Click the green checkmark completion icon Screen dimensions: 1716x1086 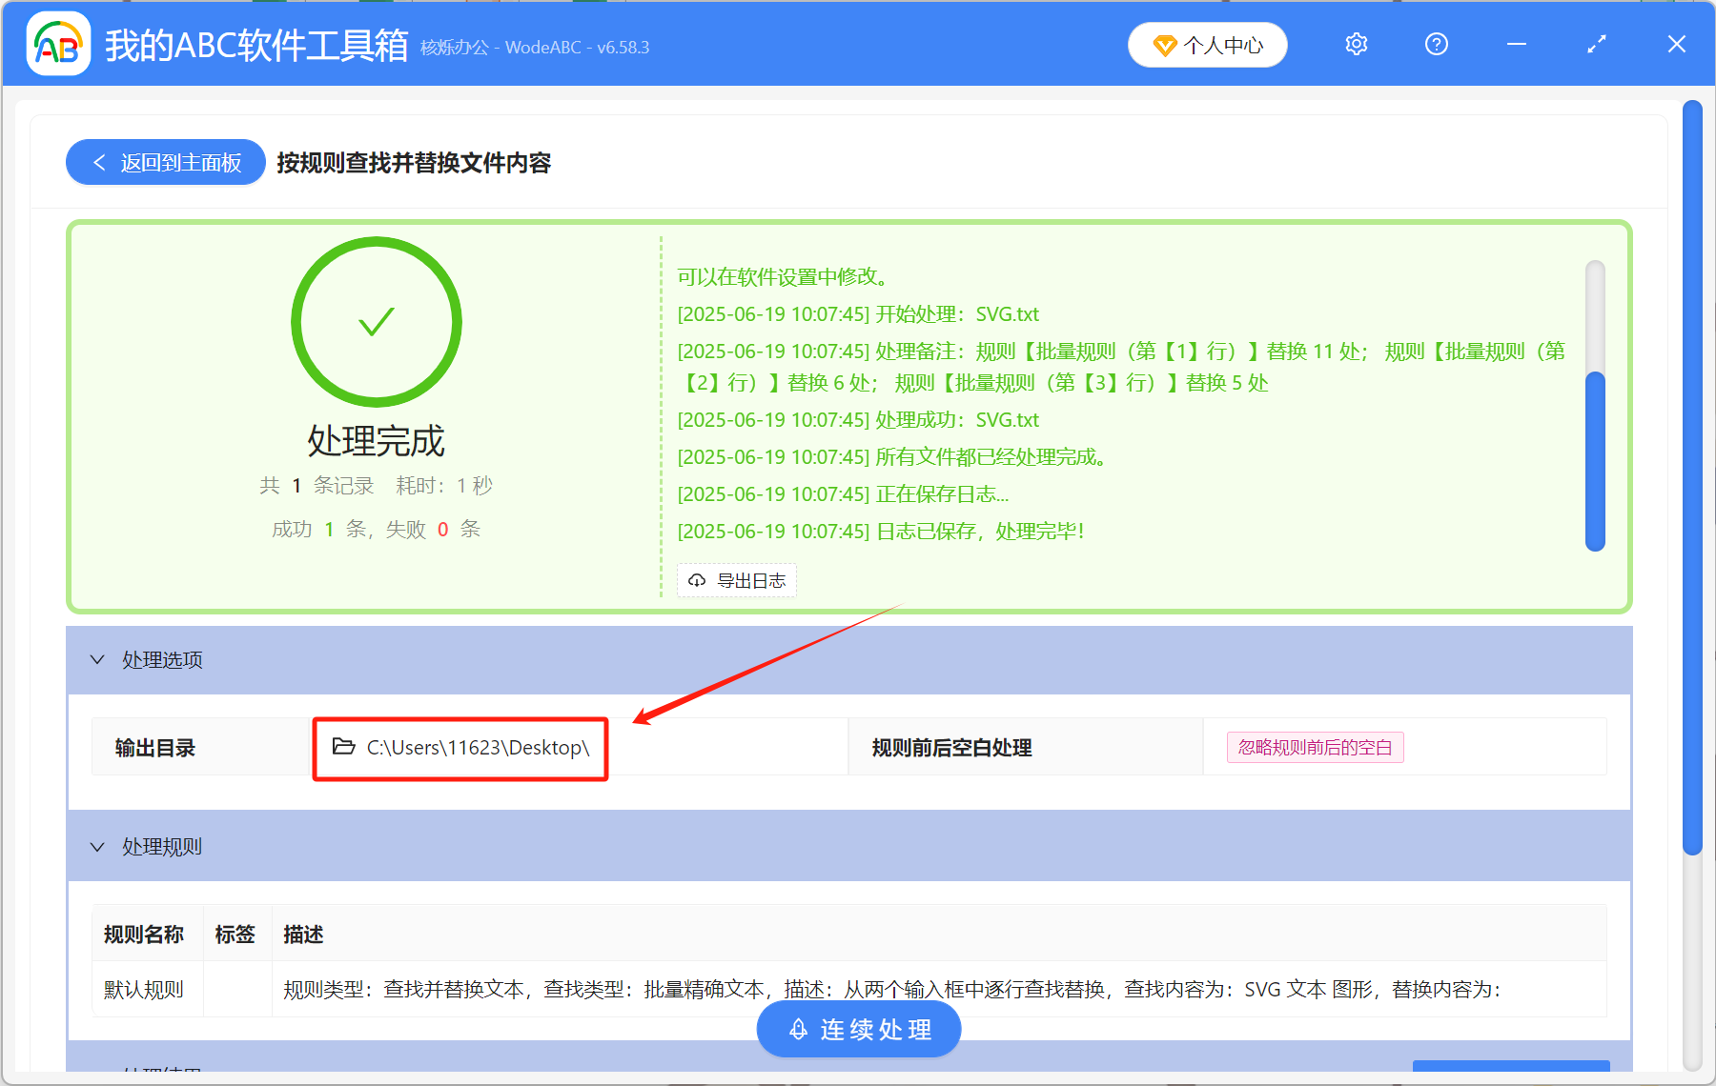pyautogui.click(x=377, y=322)
